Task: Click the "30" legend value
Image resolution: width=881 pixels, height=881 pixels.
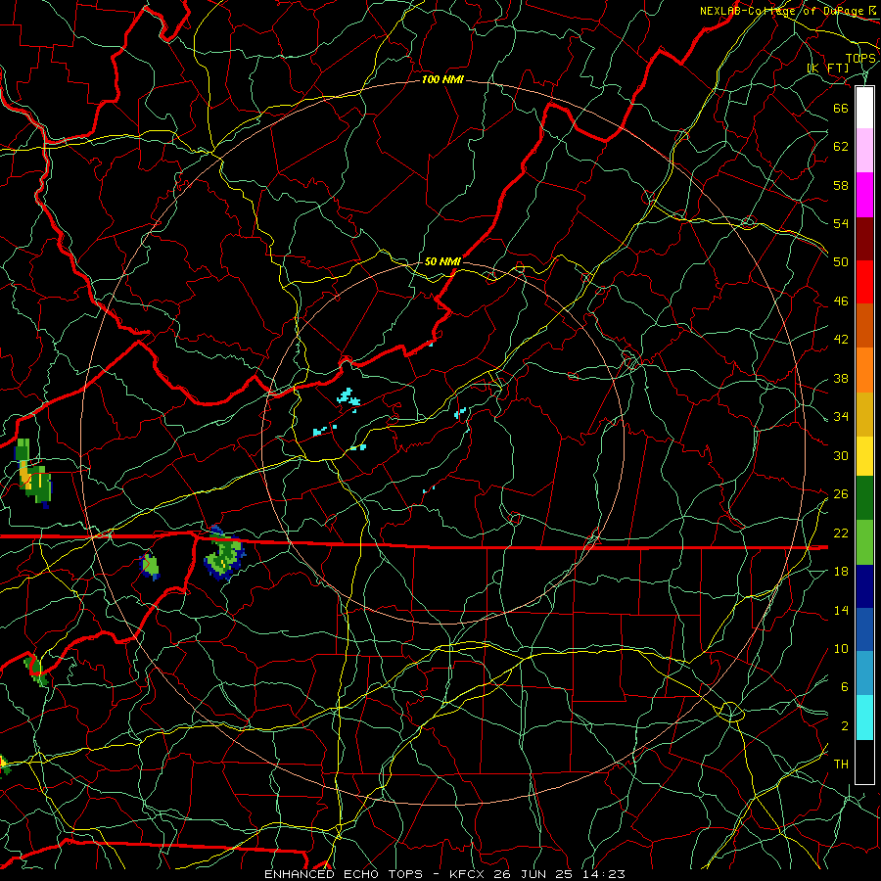Action: click(841, 455)
